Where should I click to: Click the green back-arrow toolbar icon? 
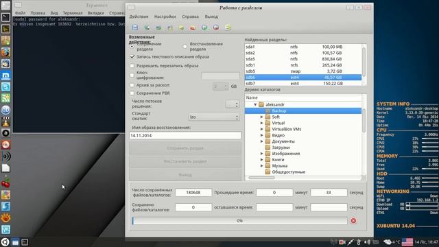click(x=146, y=27)
